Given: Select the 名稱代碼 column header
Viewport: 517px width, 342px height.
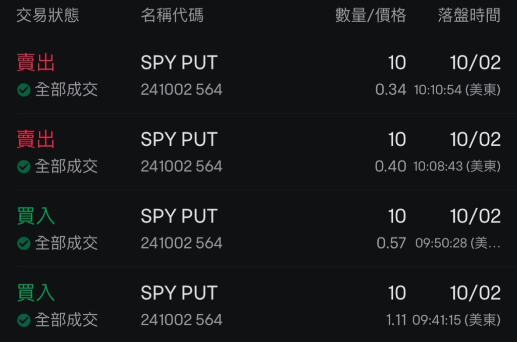Looking at the screenshot, I should pyautogui.click(x=172, y=16).
